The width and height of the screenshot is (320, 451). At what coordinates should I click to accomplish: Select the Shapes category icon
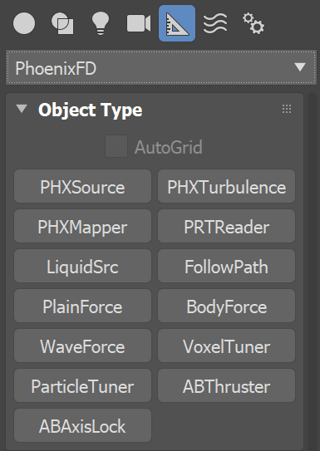(x=62, y=23)
